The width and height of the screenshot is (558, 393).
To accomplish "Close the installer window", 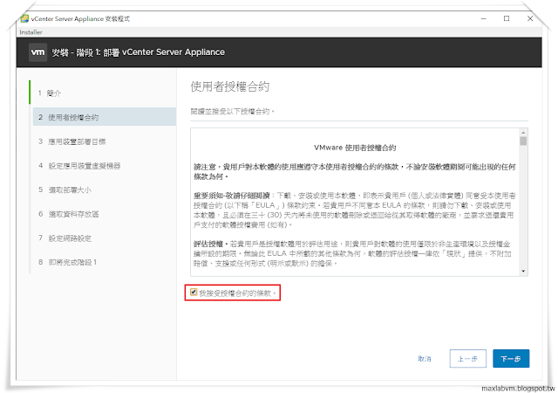I will click(x=530, y=18).
